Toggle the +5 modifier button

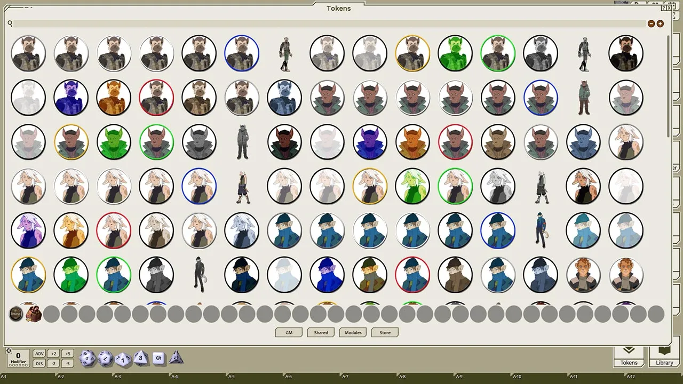(x=67, y=354)
